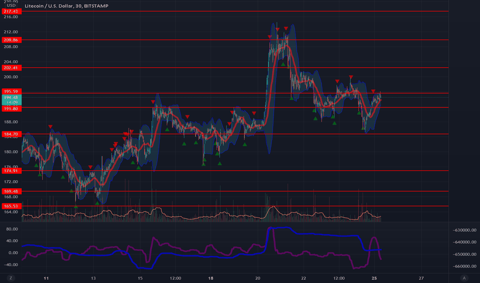Click the Litecoin / U.S. Dollar chart title
Image resolution: width=480 pixels, height=283 pixels.
[66, 6]
